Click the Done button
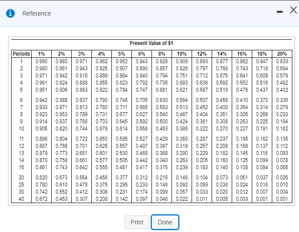 pos(165,222)
